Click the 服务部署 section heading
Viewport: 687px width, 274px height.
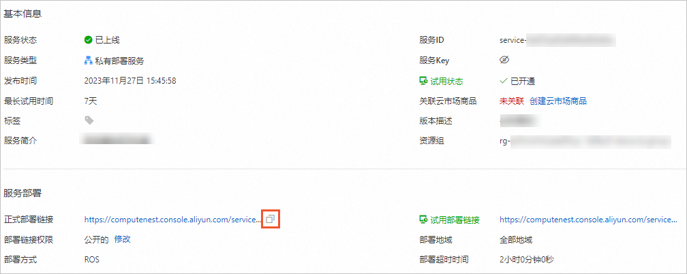(x=22, y=193)
